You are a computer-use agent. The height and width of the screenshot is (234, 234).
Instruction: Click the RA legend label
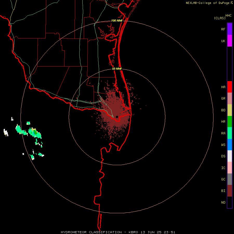[x=223, y=133]
